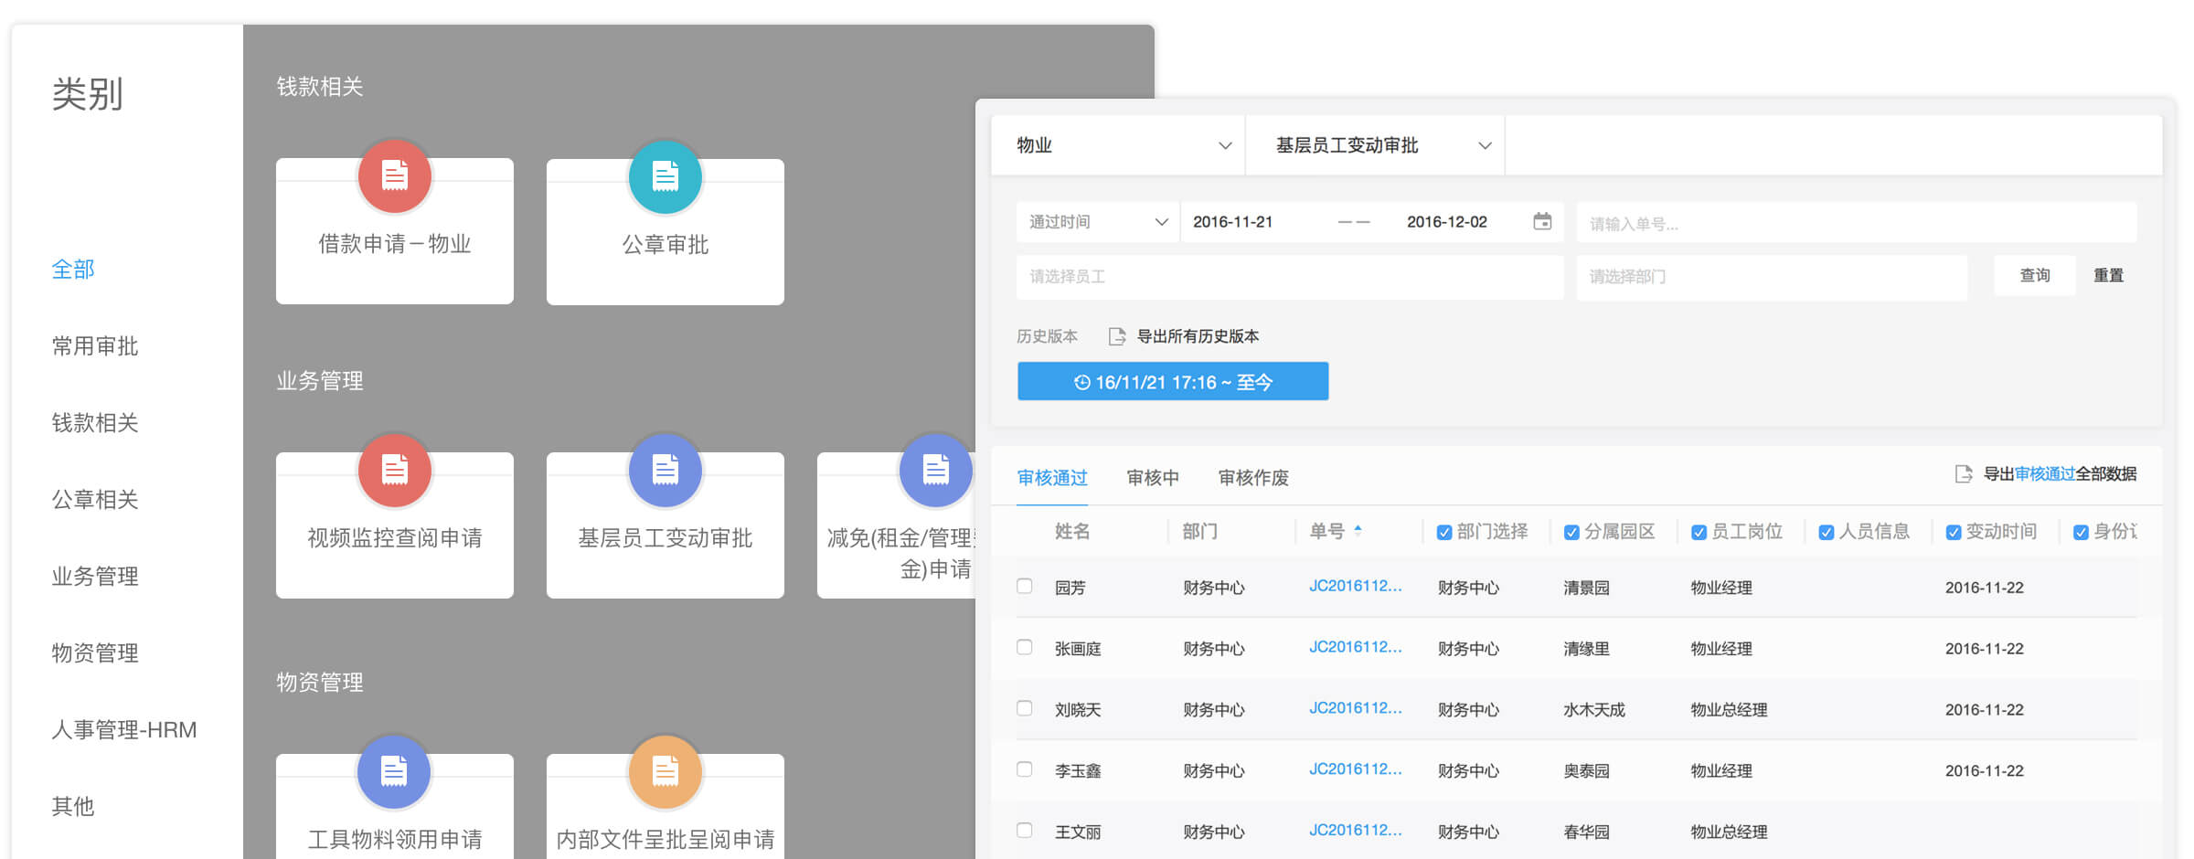Click the 查询 button
This screenshot has width=2194, height=859.
[2034, 275]
